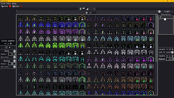This screenshot has height=98, width=174.
Task: Decrease Levels with the minus button
Action: click(x=167, y=49)
